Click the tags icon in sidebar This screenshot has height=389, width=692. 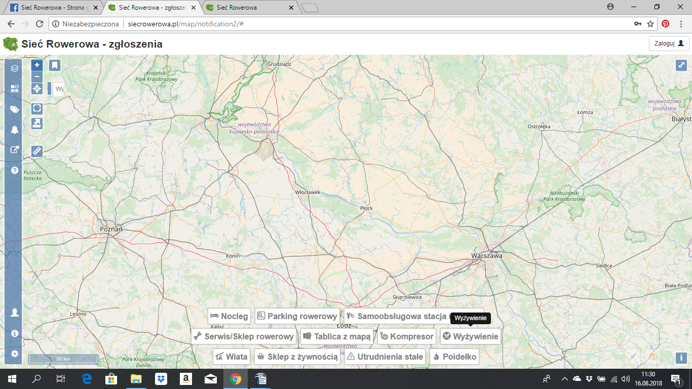[15, 109]
